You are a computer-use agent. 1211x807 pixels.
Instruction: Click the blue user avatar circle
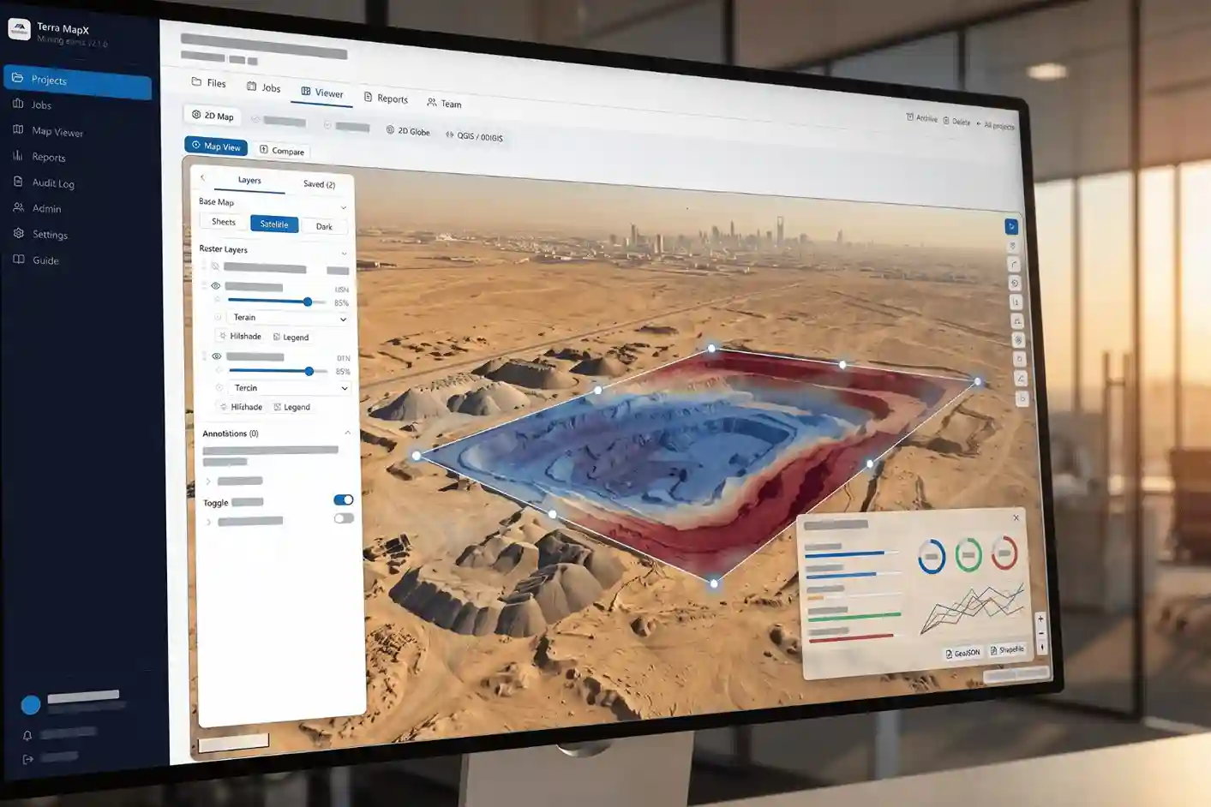click(31, 705)
